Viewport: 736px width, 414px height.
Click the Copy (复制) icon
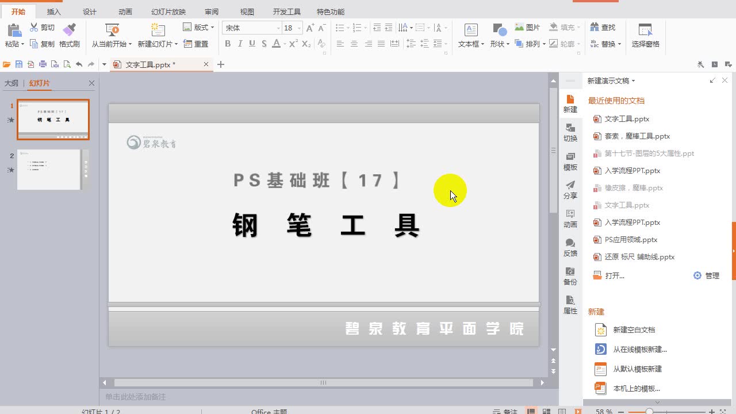[34, 44]
